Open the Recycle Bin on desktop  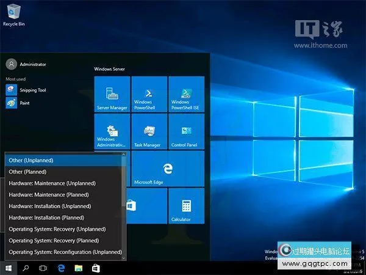pyautogui.click(x=13, y=13)
